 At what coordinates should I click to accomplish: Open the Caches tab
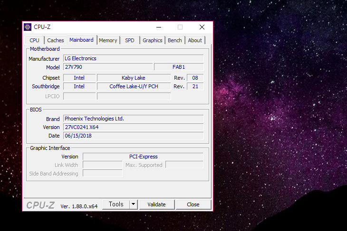pyautogui.click(x=55, y=40)
